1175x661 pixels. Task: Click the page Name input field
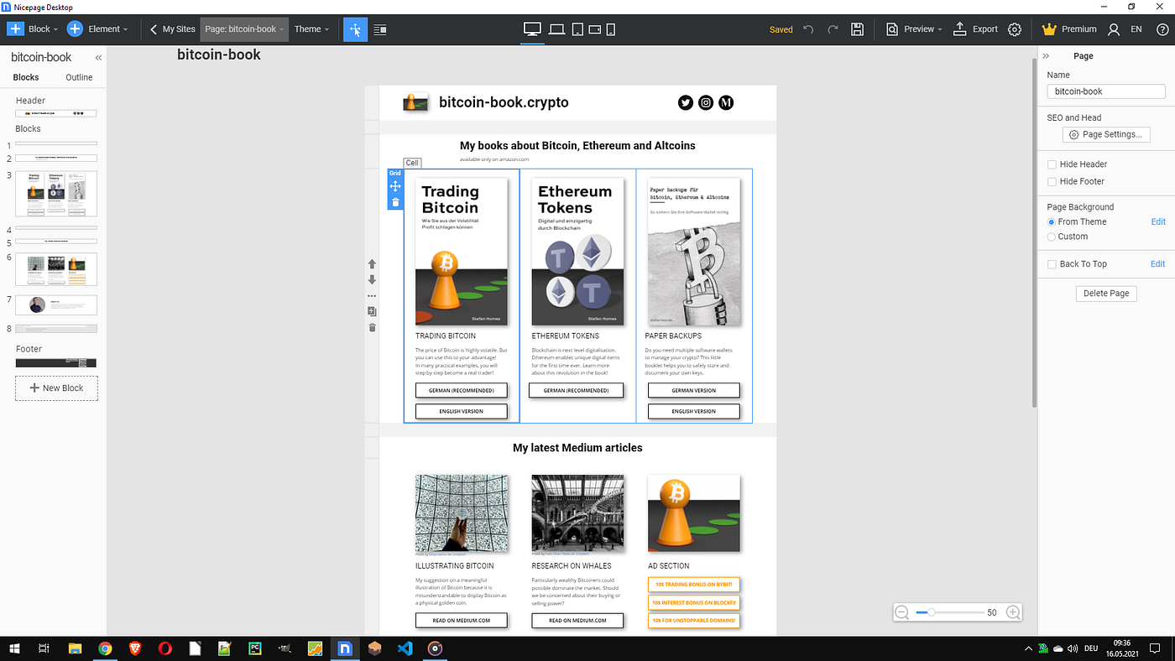[1106, 91]
